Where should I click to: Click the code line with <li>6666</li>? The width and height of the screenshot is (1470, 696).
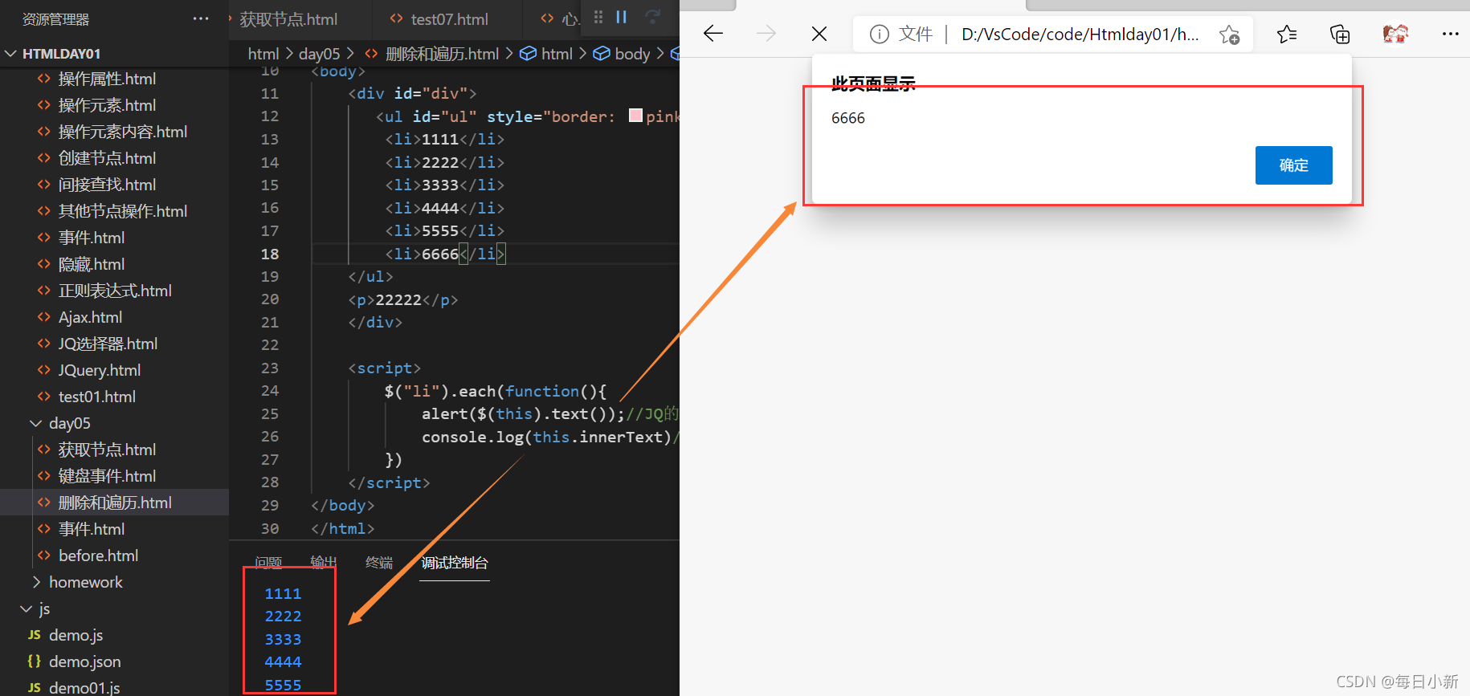coord(445,254)
